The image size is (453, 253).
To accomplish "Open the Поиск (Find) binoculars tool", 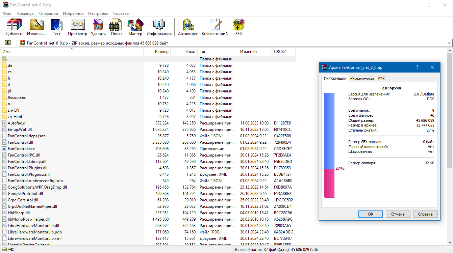I will pyautogui.click(x=117, y=27).
